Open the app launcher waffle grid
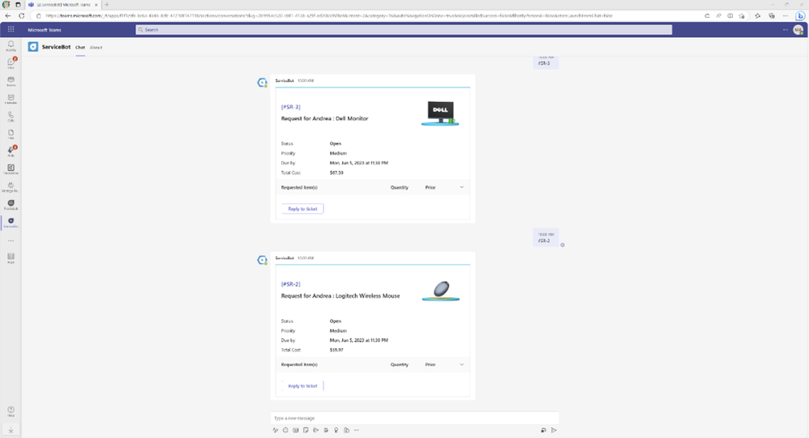The image size is (809, 438). (x=11, y=29)
